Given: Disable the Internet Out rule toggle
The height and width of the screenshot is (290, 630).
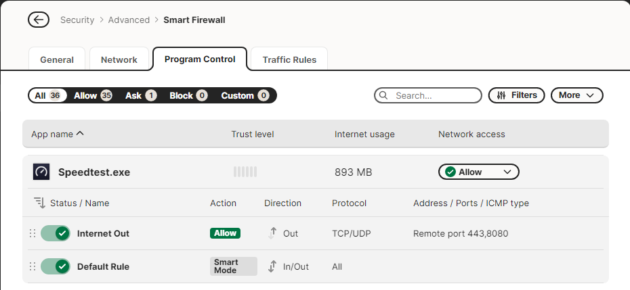Looking at the screenshot, I should pos(56,233).
